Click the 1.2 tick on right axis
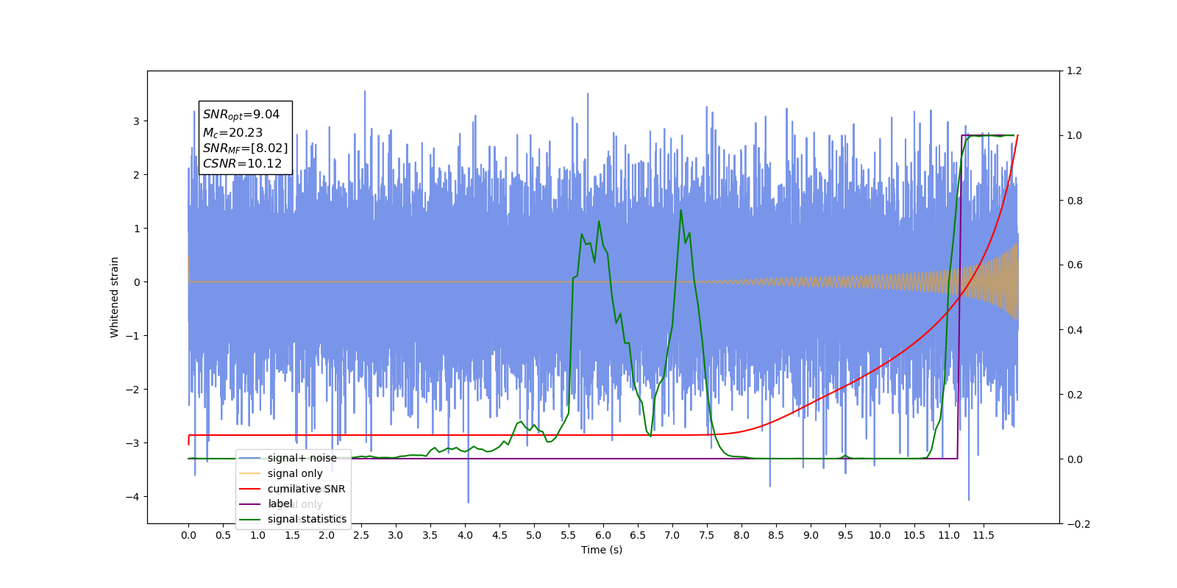This screenshot has width=1177, height=588. point(1074,71)
